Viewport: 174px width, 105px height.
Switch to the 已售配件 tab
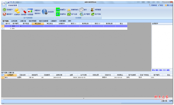pyautogui.click(x=54, y=21)
